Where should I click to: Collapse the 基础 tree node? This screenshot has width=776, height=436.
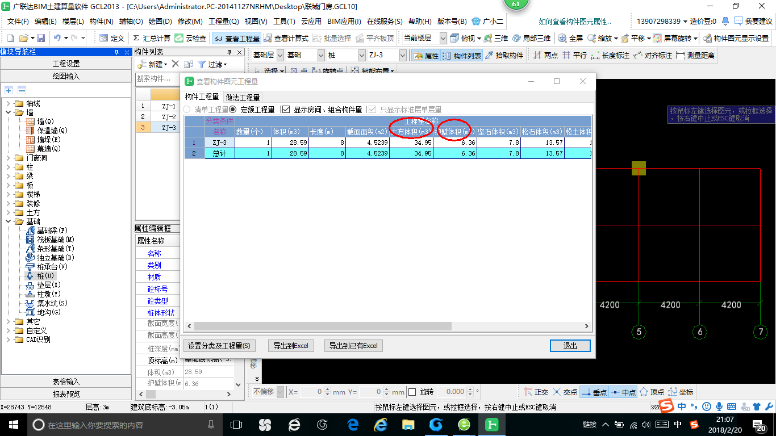click(9, 221)
